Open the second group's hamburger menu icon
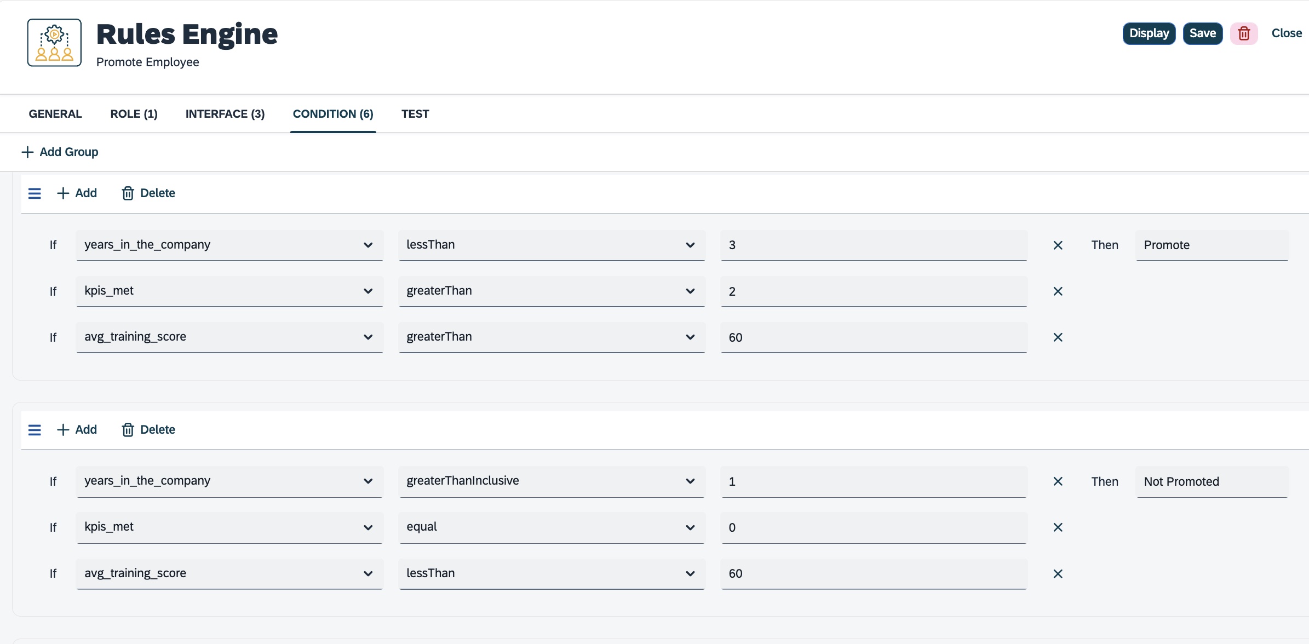This screenshot has width=1309, height=644. pos(35,430)
